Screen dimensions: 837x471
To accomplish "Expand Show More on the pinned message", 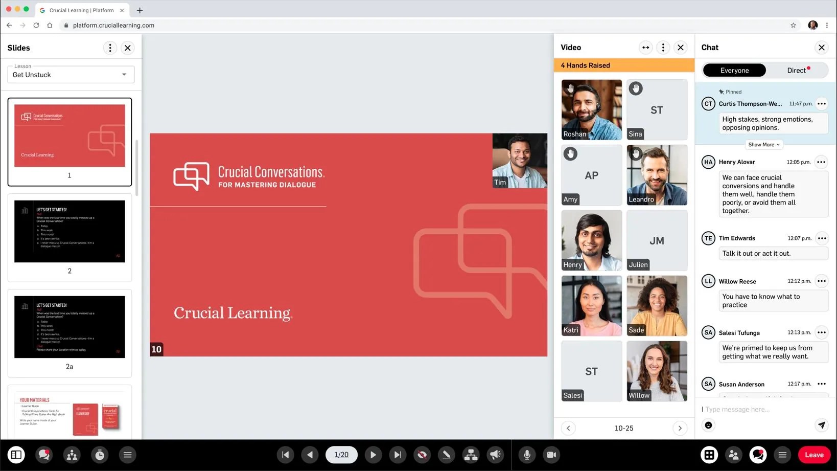I will point(763,144).
